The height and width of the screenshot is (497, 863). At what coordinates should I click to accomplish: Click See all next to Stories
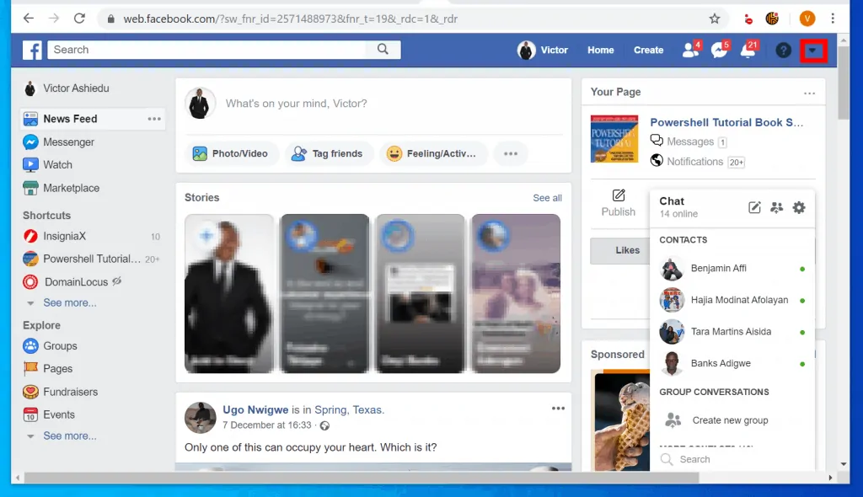(x=547, y=197)
